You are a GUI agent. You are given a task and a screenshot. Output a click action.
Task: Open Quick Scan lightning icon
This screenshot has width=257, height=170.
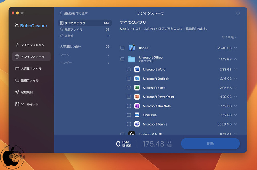click(x=17, y=45)
